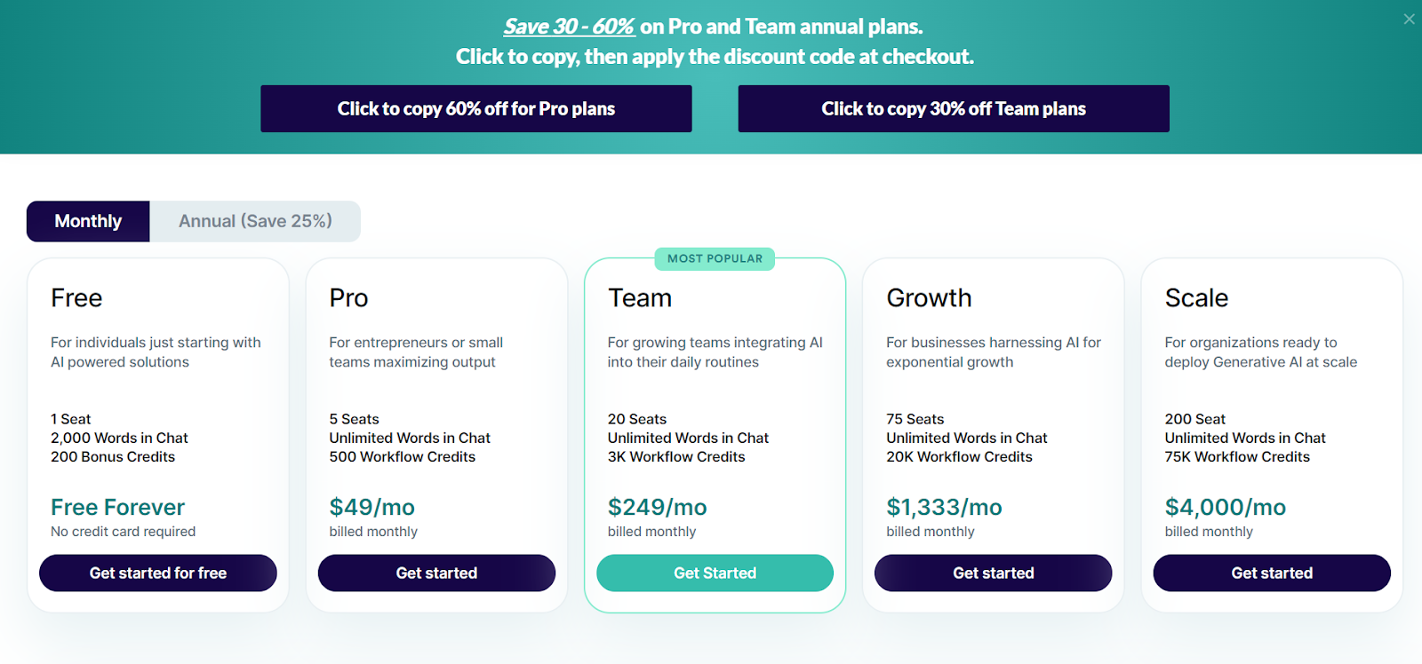Copy the 30% off Team plans discount code
Screen dimensions: 1422x664
tap(953, 108)
